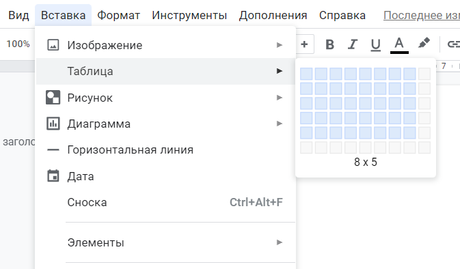
Task: Choose Рисунок menu entry
Action: click(165, 98)
